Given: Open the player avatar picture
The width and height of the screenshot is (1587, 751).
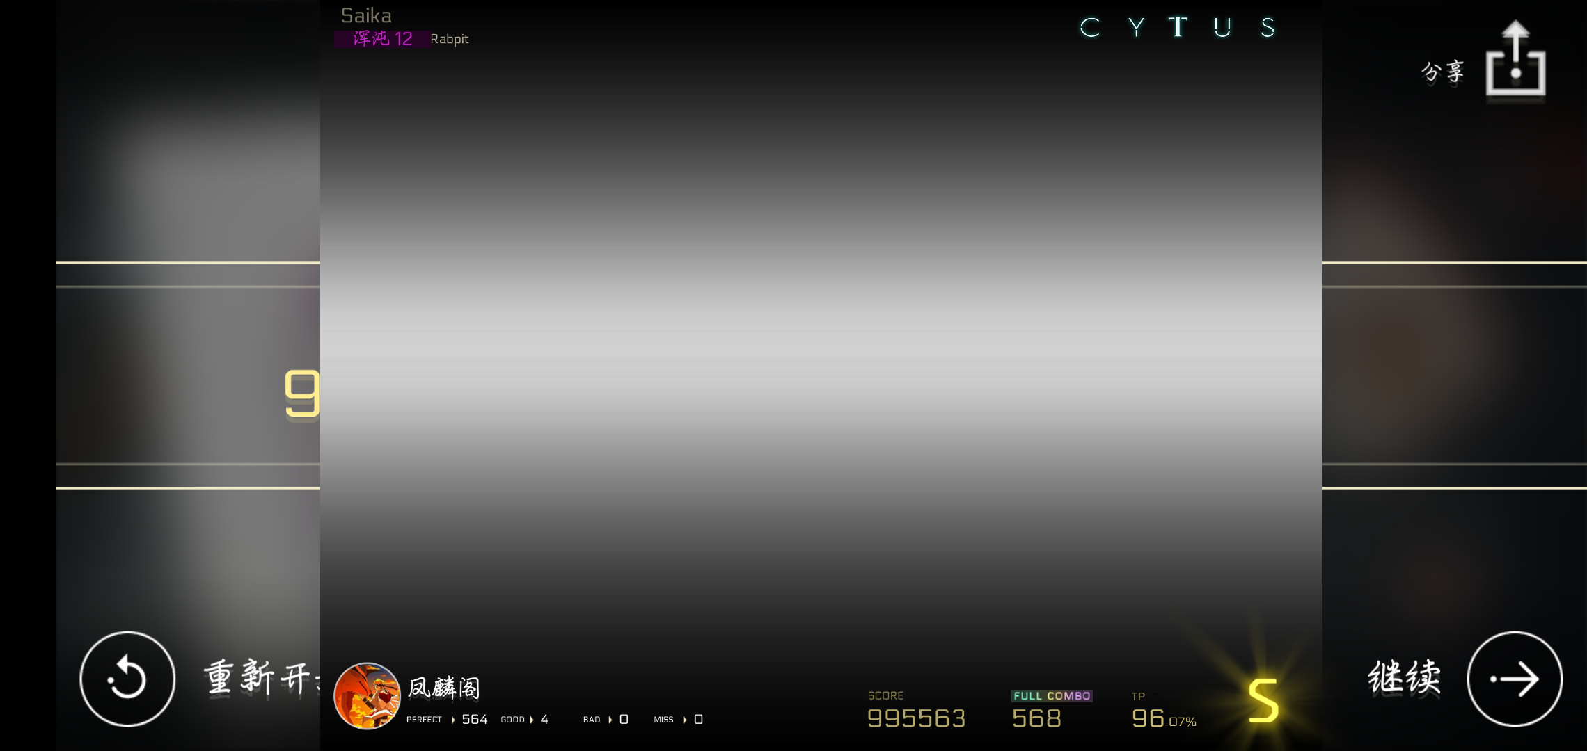Looking at the screenshot, I should (367, 695).
